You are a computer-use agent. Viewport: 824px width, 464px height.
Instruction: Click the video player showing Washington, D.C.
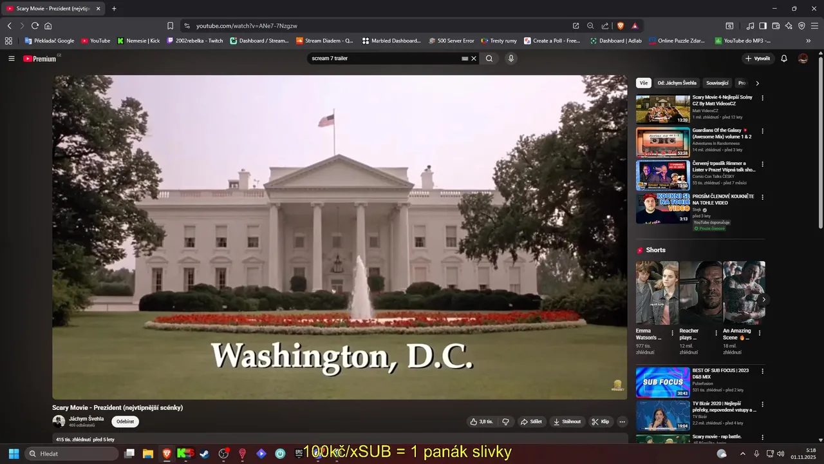coord(339,237)
